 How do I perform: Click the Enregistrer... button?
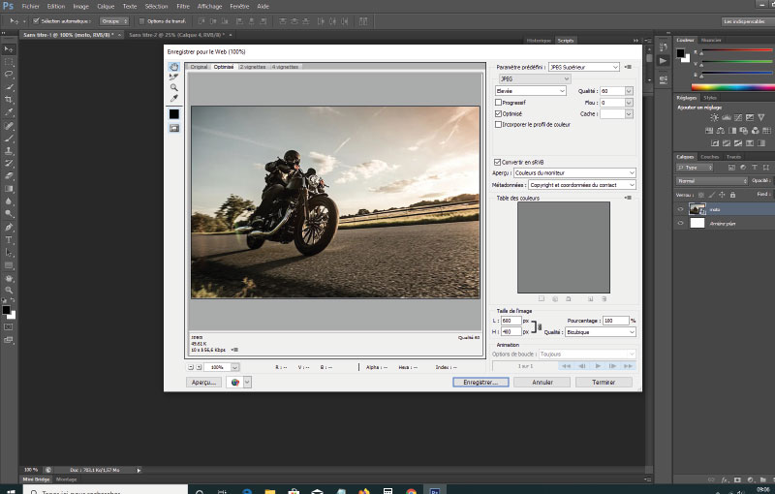[x=480, y=383]
